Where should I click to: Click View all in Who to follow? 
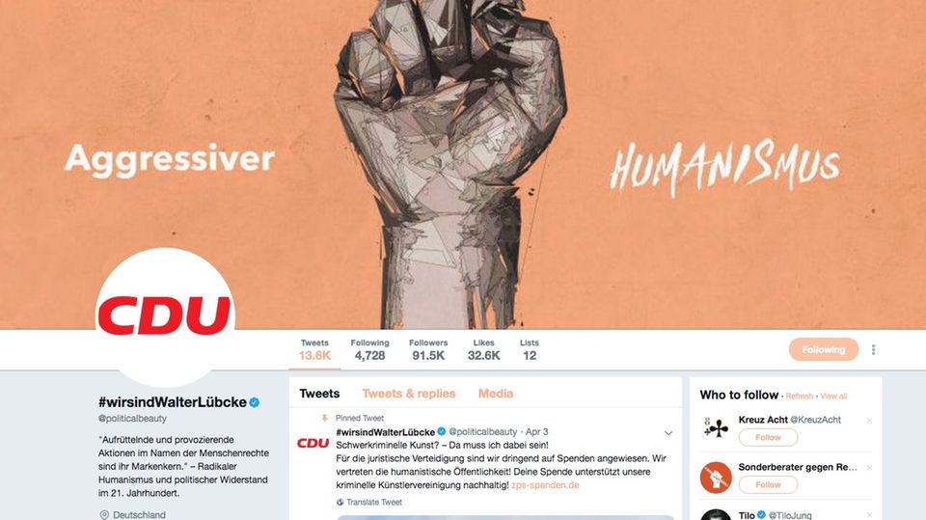833,396
